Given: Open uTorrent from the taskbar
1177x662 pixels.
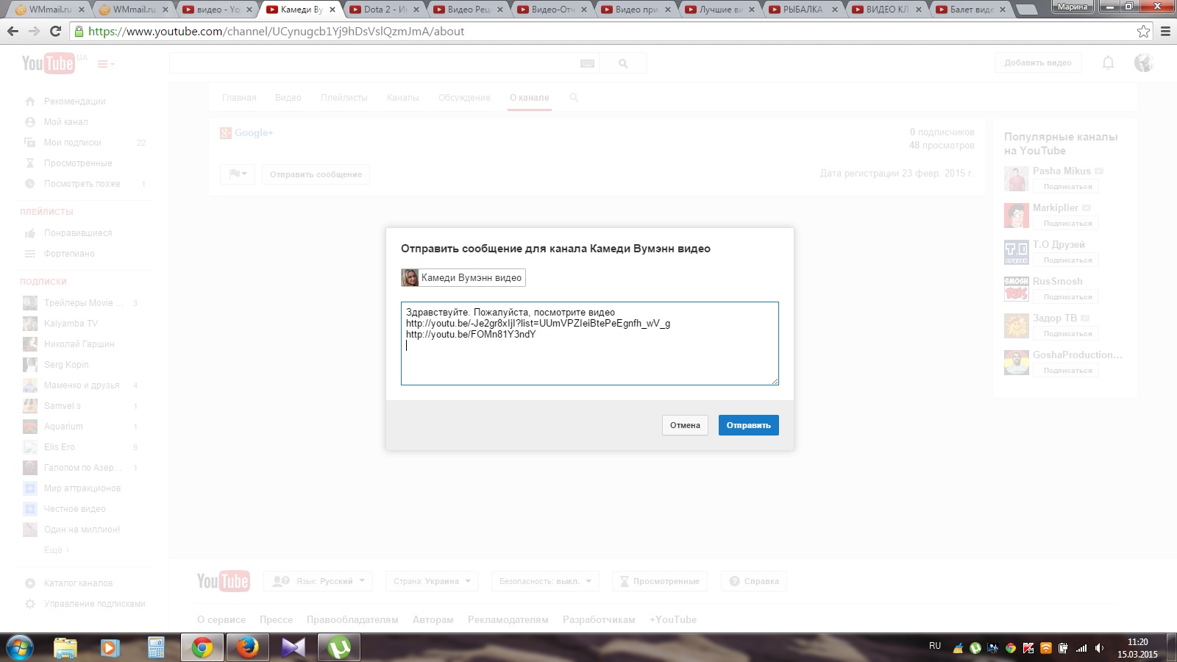Looking at the screenshot, I should click(338, 647).
